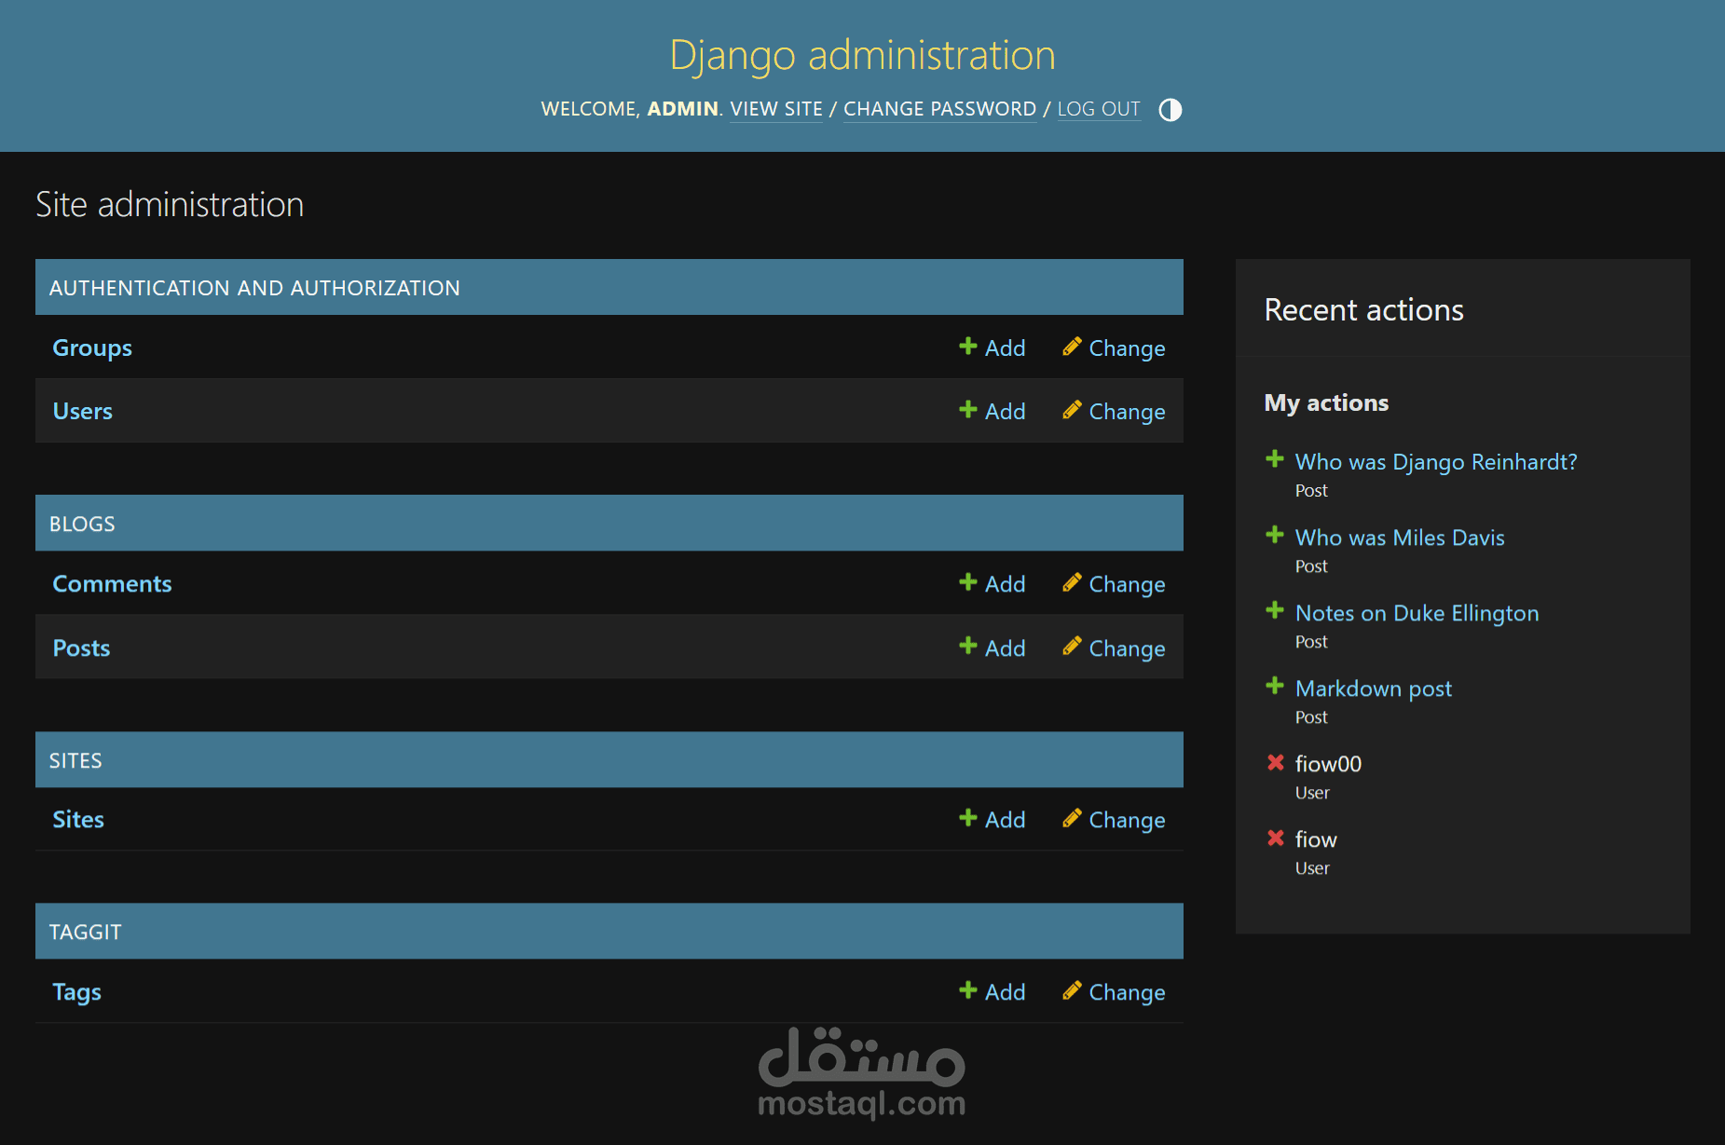The image size is (1725, 1145).
Task: Click Add text link for Users
Action: [1006, 411]
